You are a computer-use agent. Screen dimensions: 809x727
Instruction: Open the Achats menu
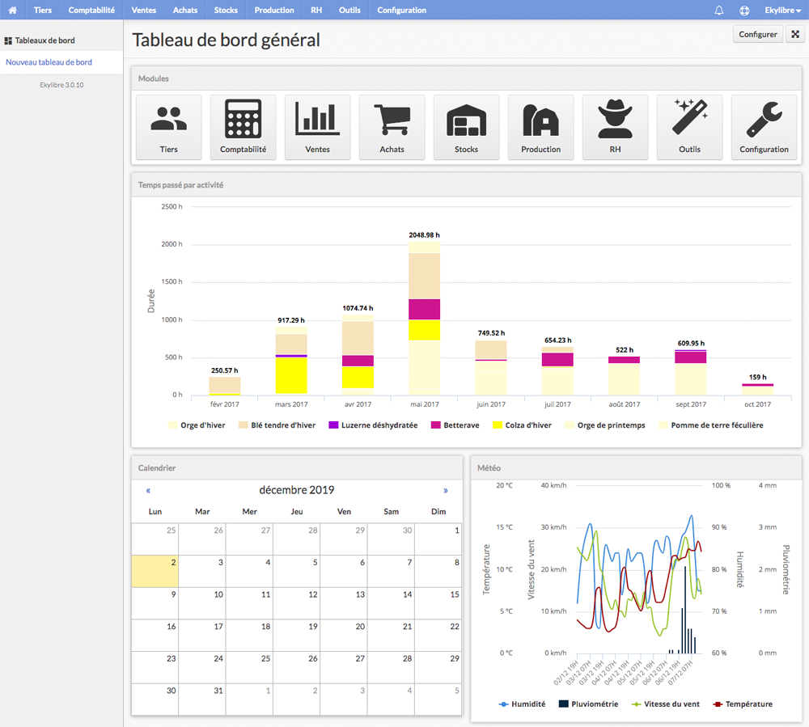pyautogui.click(x=185, y=10)
